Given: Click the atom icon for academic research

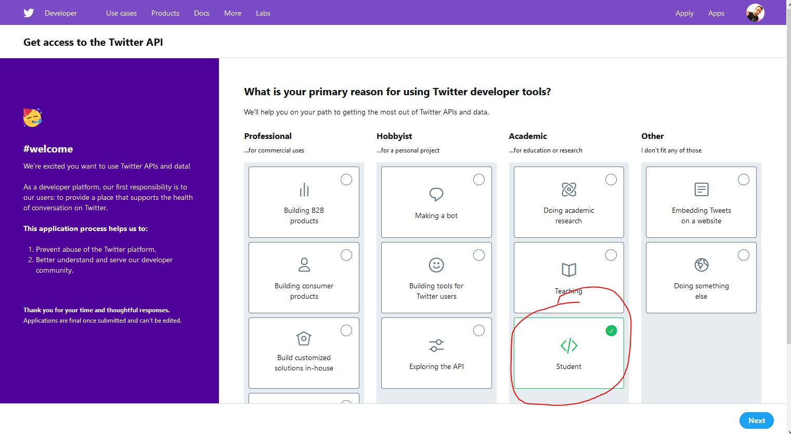Looking at the screenshot, I should tap(569, 189).
